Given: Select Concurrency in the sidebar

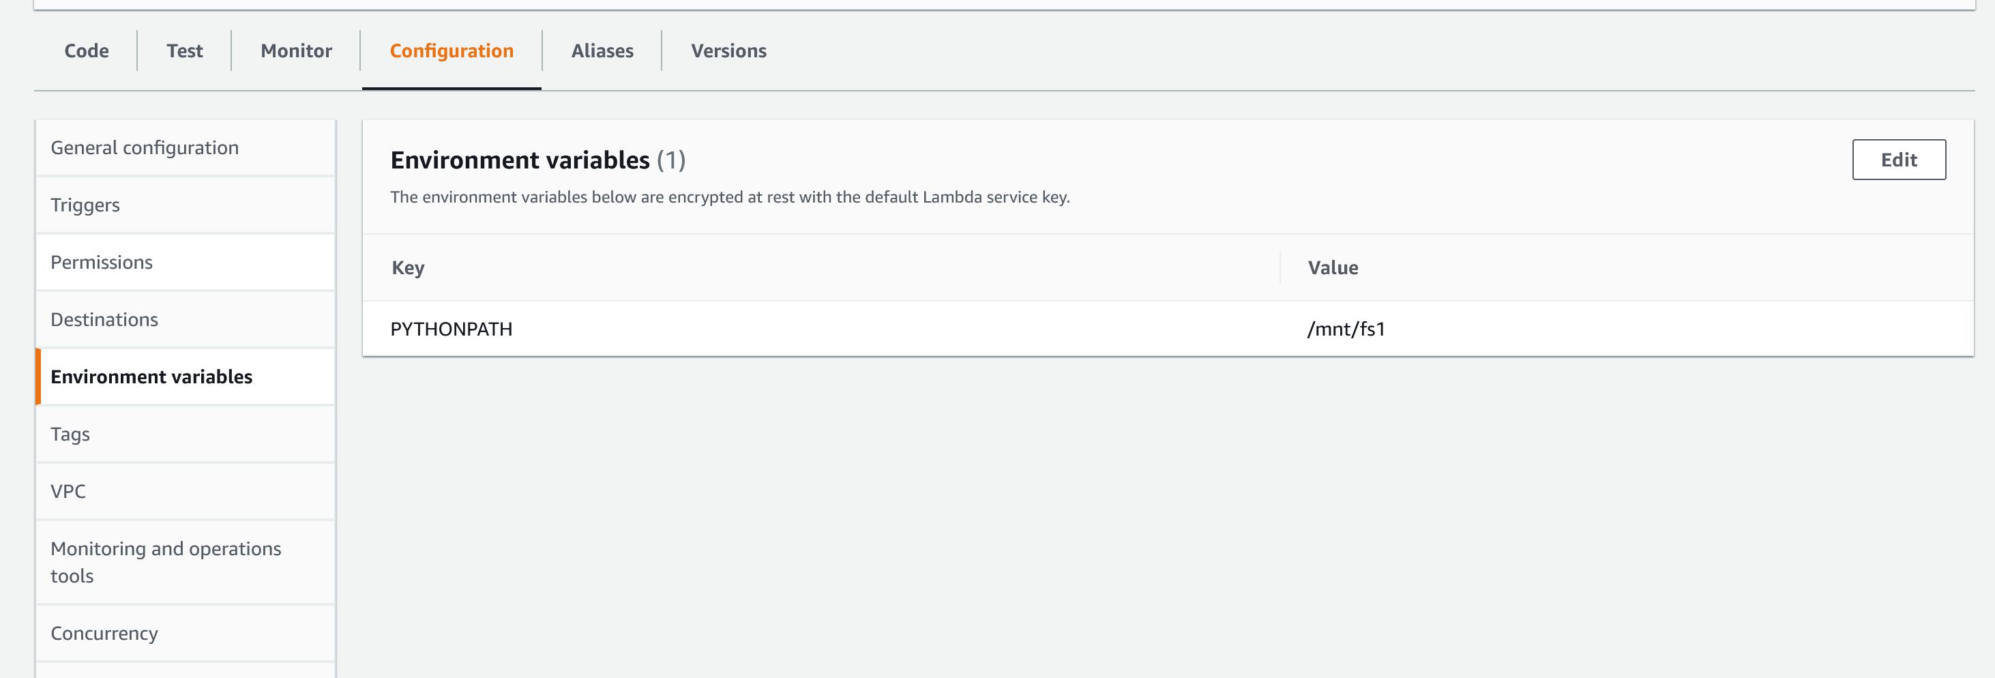Looking at the screenshot, I should [104, 634].
